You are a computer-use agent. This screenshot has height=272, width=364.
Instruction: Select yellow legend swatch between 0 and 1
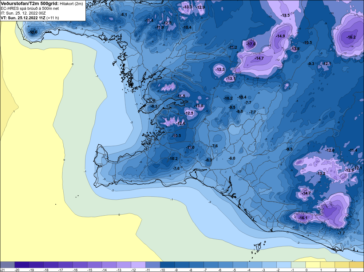click(313, 265)
